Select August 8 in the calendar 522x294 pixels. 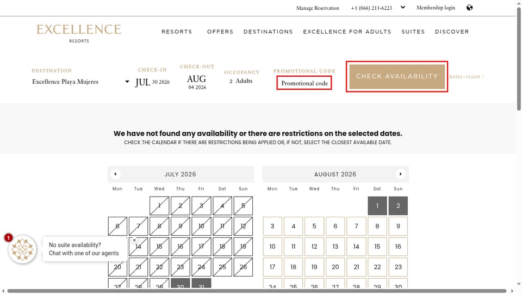click(x=377, y=226)
